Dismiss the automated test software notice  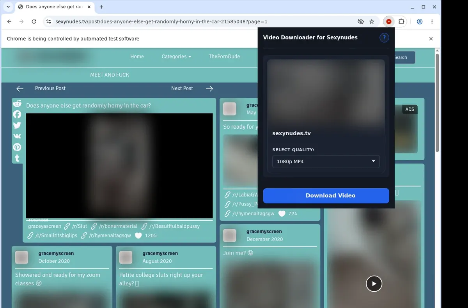click(x=431, y=39)
